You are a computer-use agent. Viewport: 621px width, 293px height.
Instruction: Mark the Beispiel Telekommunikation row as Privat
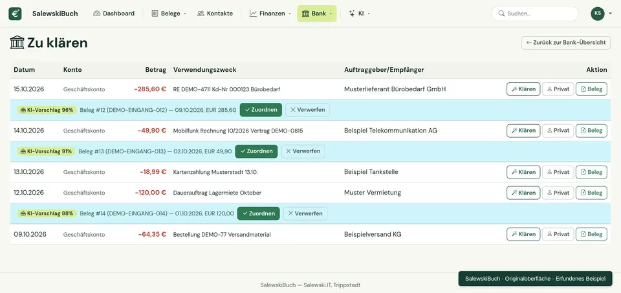coord(558,130)
